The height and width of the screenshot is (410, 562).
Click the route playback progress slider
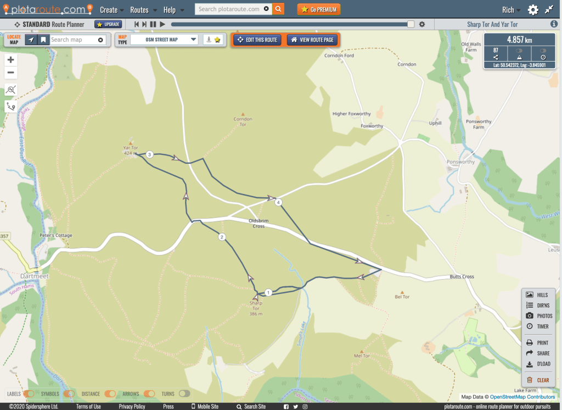tap(291, 24)
